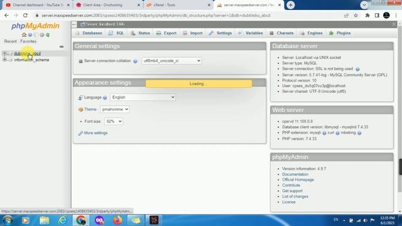The width and height of the screenshot is (402, 226).
Task: Click help icon next to Server connection collation
Action: (x=135, y=62)
